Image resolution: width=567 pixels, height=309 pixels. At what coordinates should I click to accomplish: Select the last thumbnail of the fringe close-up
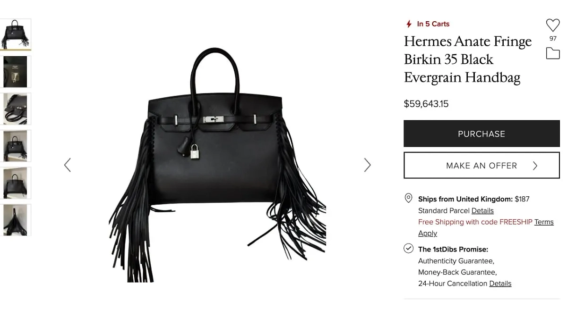(x=15, y=220)
